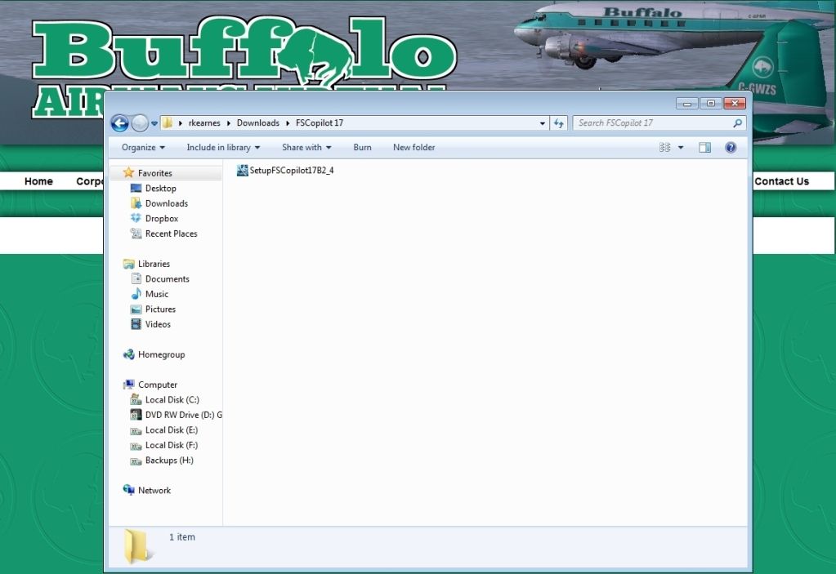Click the Desktop icon in Favorites
Image resolution: width=836 pixels, height=574 pixels.
136,188
